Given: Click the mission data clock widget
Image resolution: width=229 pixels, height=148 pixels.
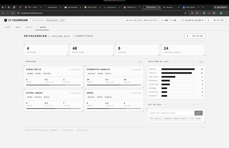Looking at the screenshot, I should coord(195,36).
